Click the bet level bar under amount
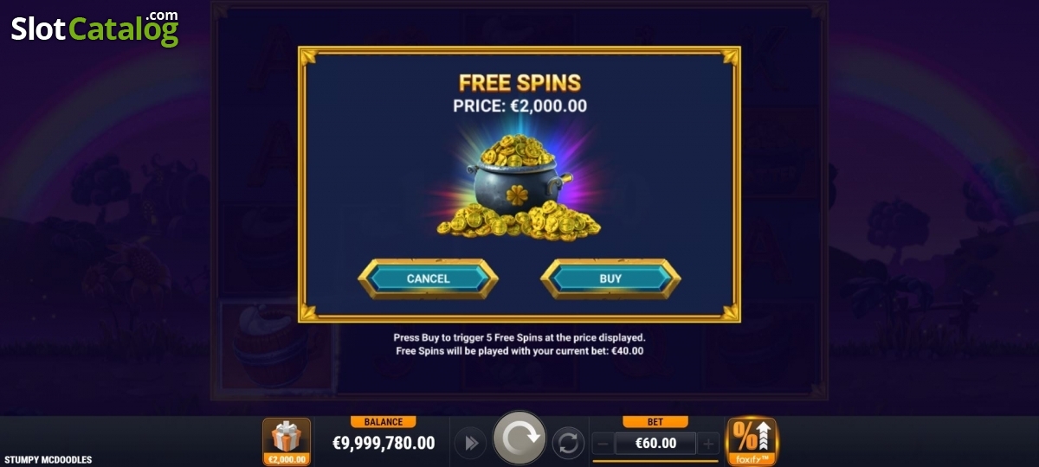This screenshot has height=467, width=1039. (x=655, y=461)
